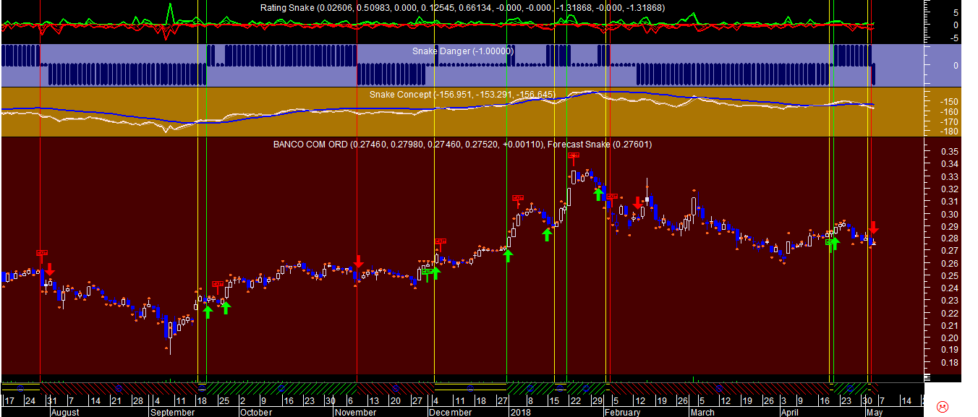
Task: Click the August month label
Action: tap(64, 413)
